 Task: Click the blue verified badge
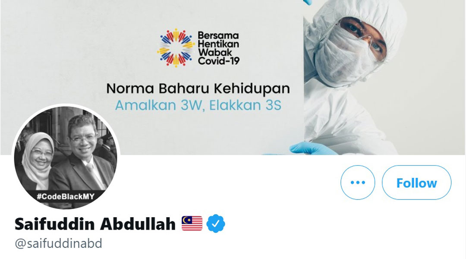tap(216, 224)
